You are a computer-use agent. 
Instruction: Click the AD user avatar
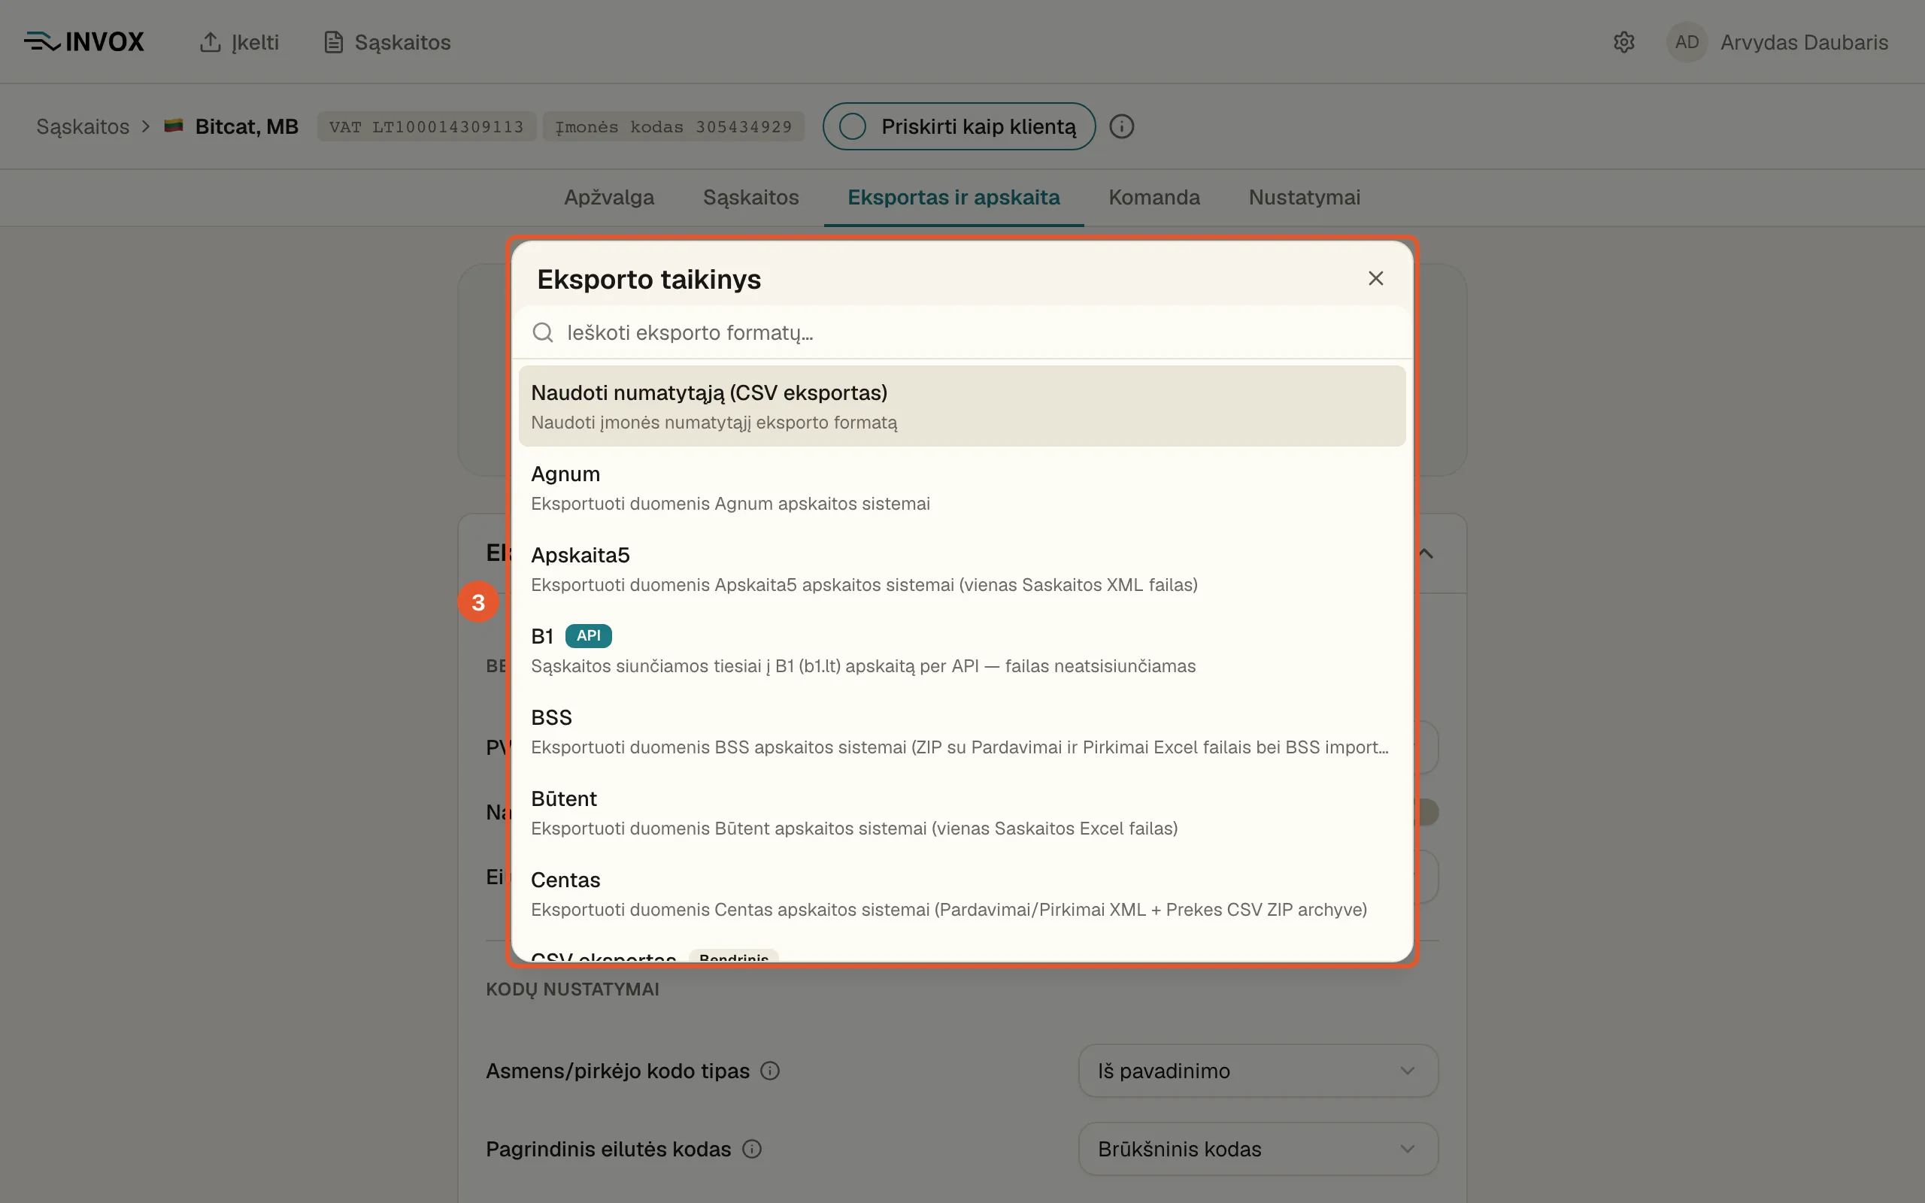click(x=1687, y=42)
